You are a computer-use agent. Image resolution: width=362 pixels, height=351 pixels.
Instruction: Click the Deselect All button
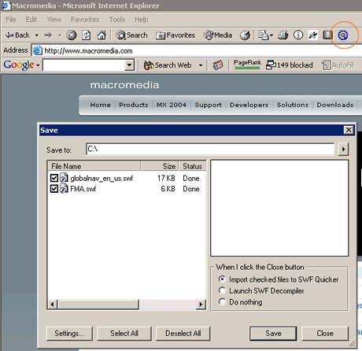click(x=183, y=334)
